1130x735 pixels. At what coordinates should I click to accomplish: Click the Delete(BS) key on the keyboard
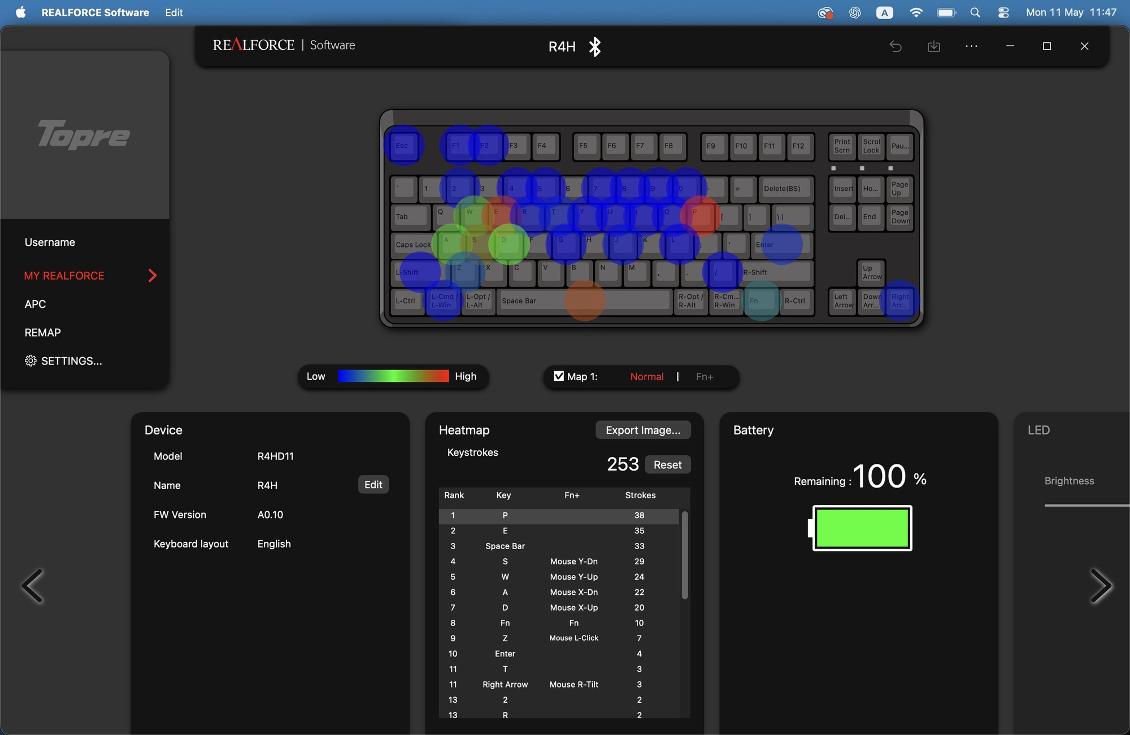click(785, 189)
